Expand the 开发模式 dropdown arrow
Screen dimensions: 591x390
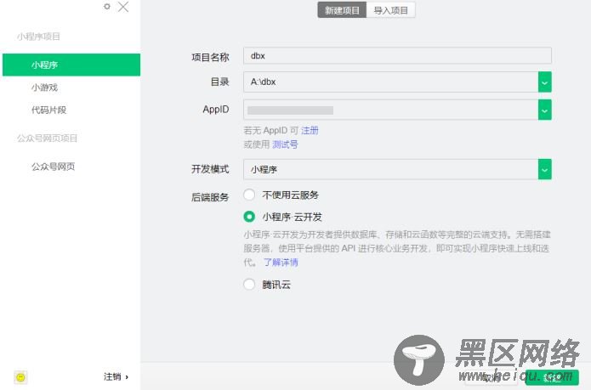click(544, 169)
